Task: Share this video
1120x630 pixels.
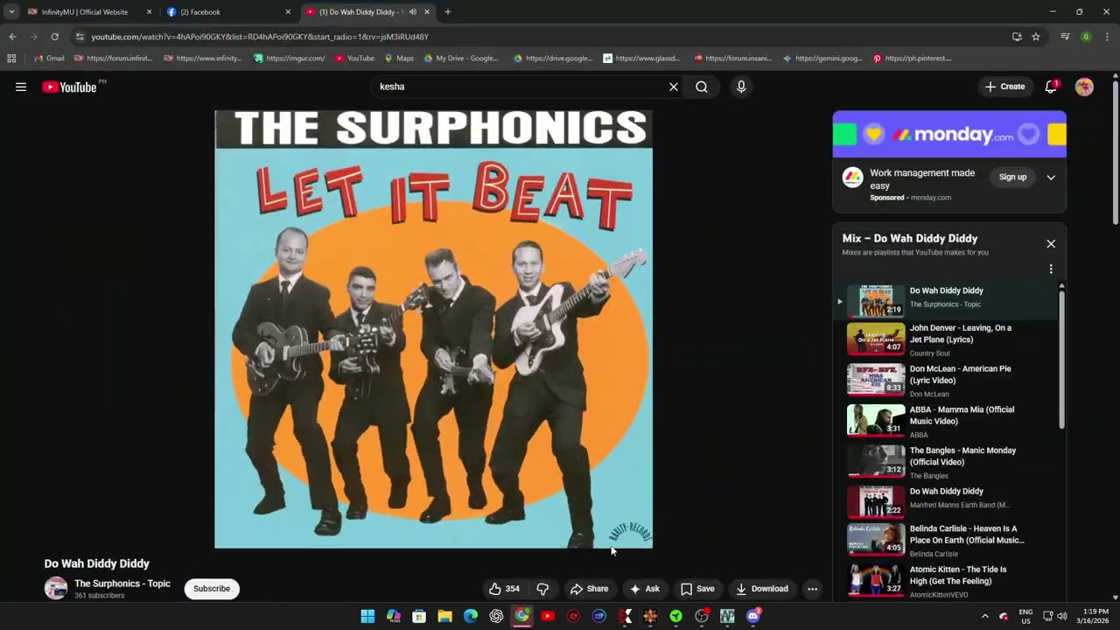Action: point(589,589)
